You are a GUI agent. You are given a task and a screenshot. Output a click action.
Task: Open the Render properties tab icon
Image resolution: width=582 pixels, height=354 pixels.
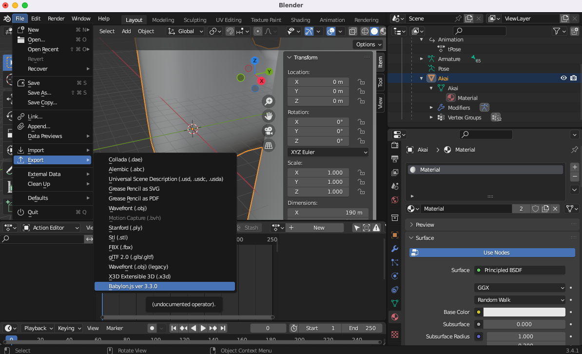394,145
